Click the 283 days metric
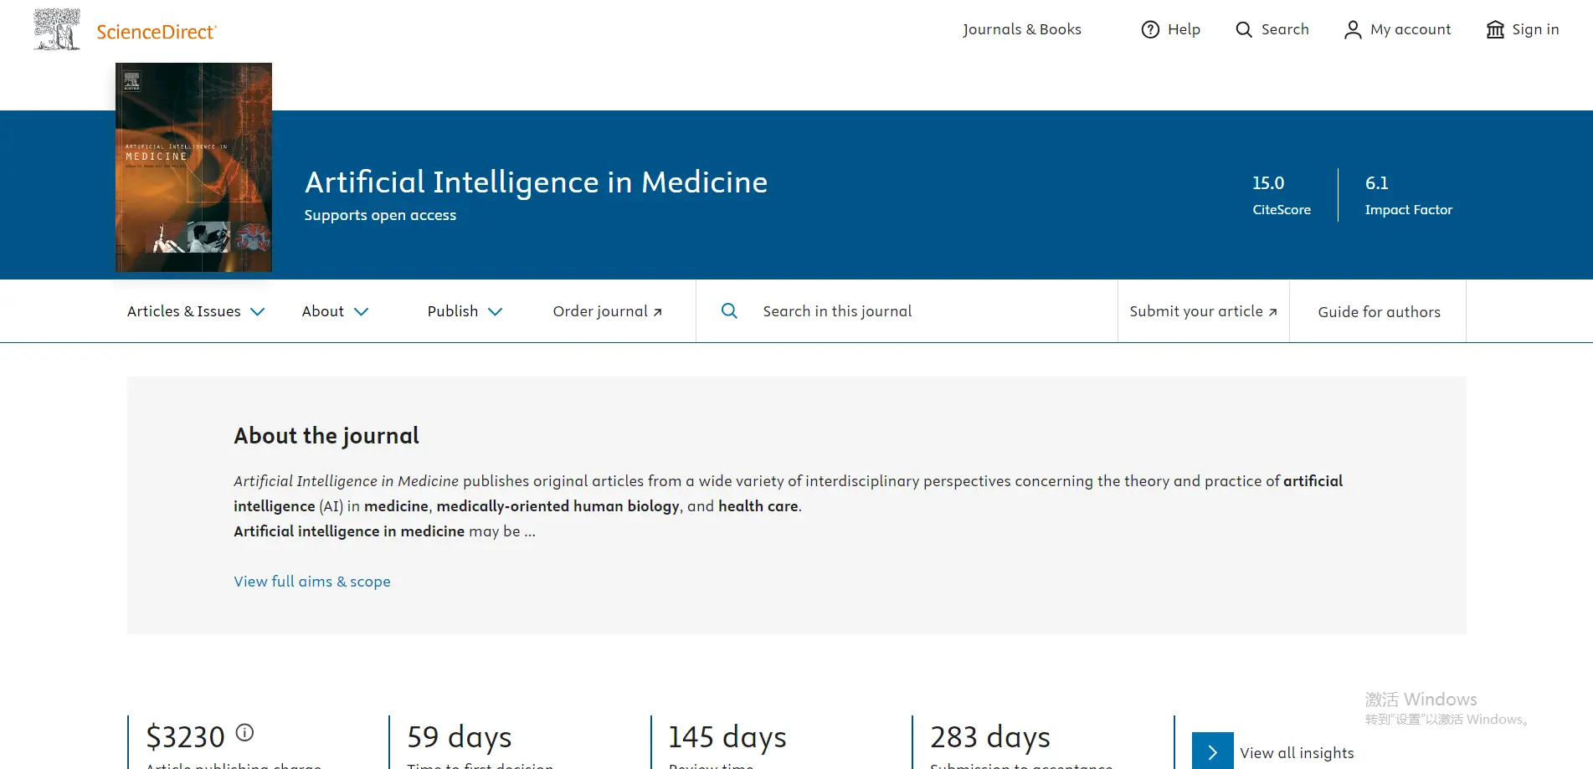Image resolution: width=1593 pixels, height=769 pixels. [990, 737]
